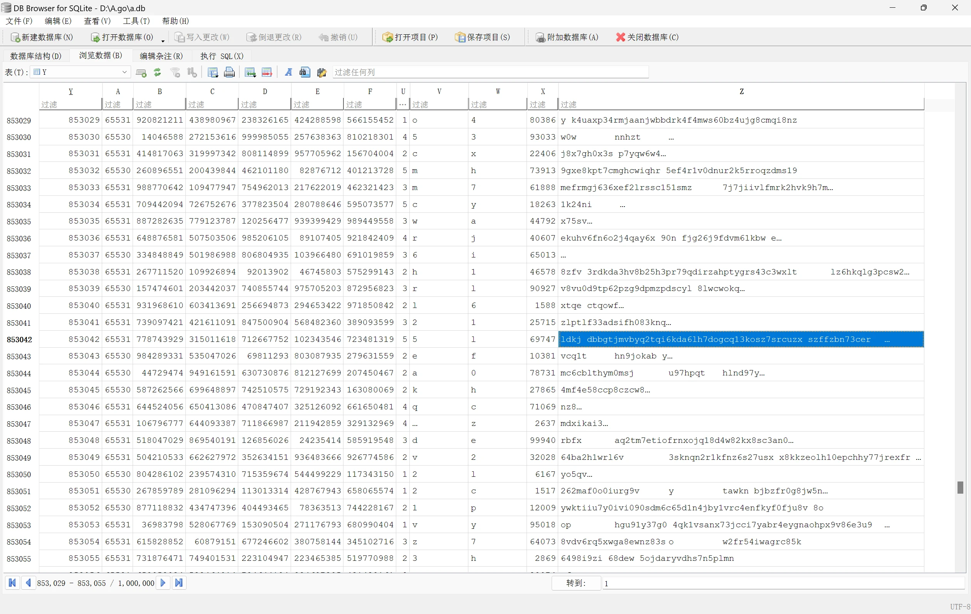Click cell 920821211 in column B
The height and width of the screenshot is (614, 971).
[159, 120]
